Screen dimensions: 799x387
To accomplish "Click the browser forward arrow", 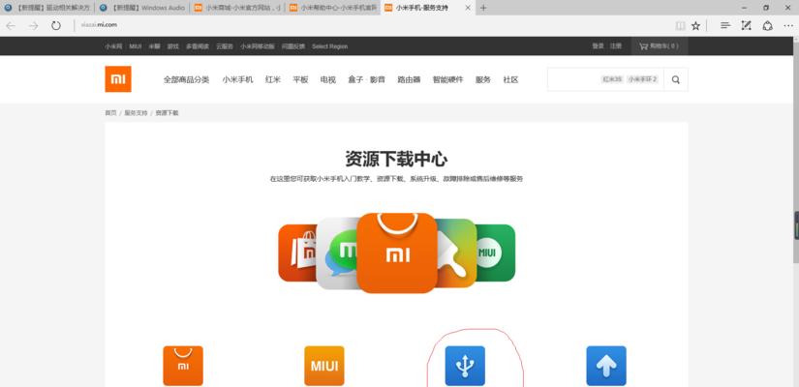I will tap(34, 25).
